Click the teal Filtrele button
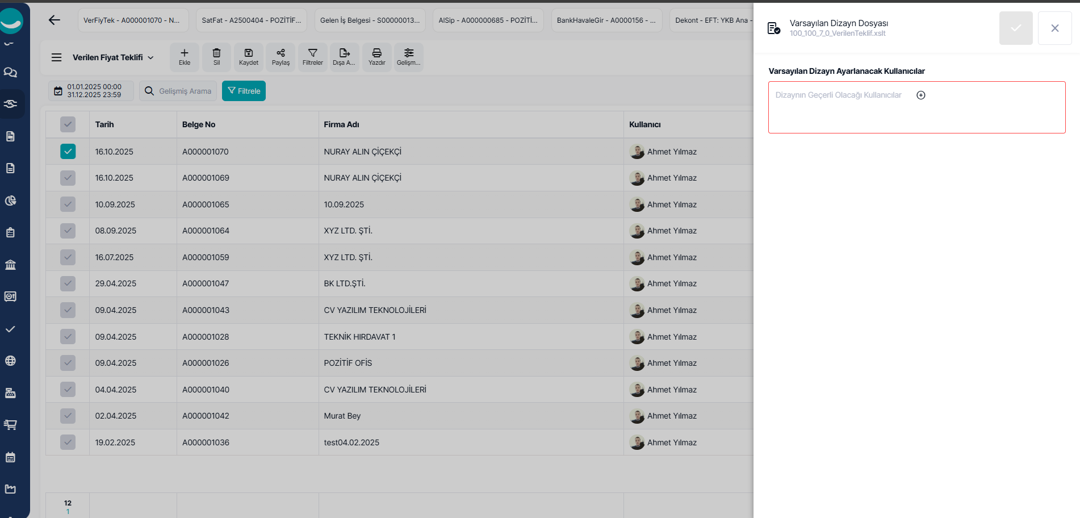 (x=244, y=91)
